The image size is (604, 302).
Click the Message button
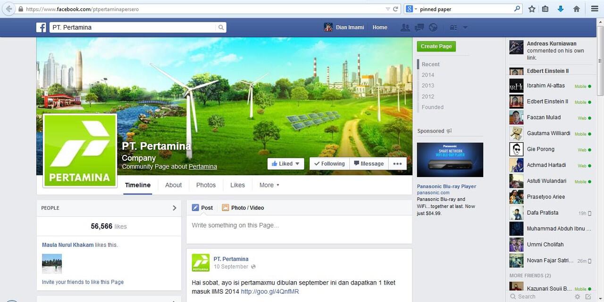369,163
